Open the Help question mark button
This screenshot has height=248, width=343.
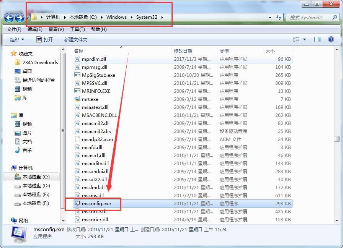[331, 39]
